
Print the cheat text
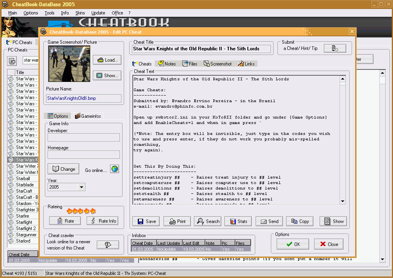177,221
